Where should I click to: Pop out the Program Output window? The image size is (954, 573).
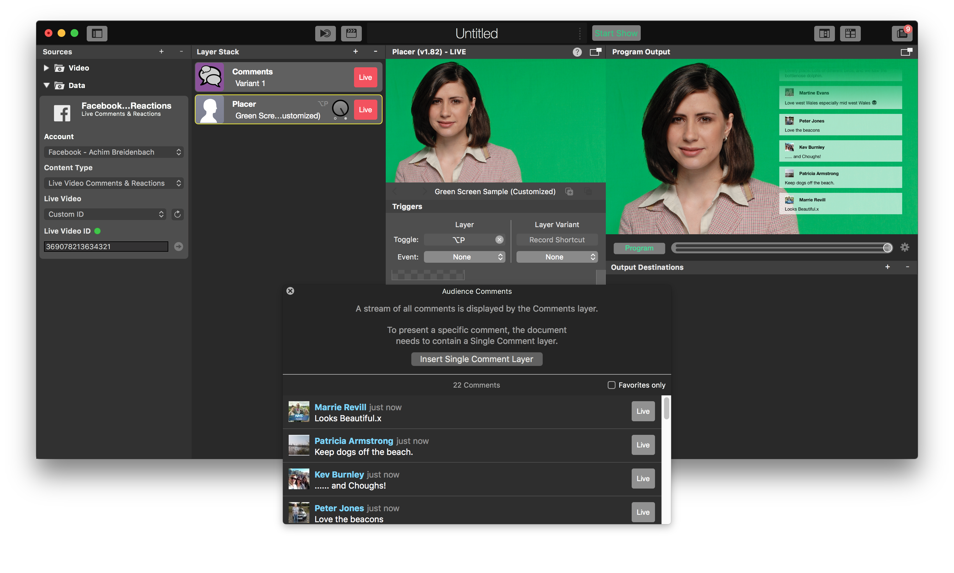pos(906,52)
